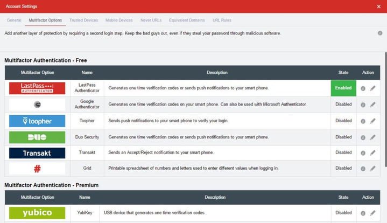This screenshot has height=223, width=387.
Task: Click the LastPass Authenticator logo
Action: coord(37,88)
